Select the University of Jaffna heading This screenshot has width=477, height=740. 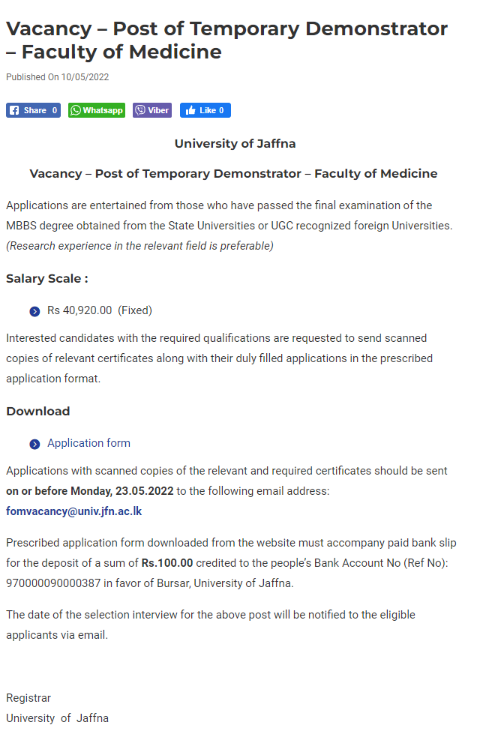(235, 143)
